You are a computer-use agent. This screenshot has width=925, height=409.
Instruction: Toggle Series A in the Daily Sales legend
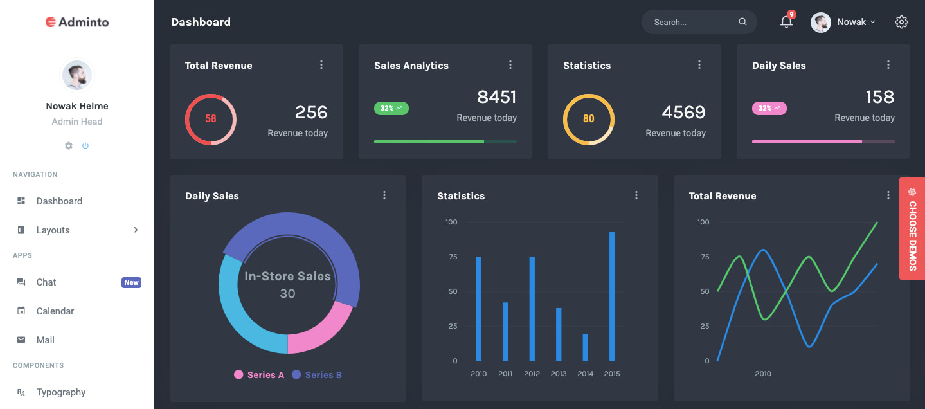259,374
